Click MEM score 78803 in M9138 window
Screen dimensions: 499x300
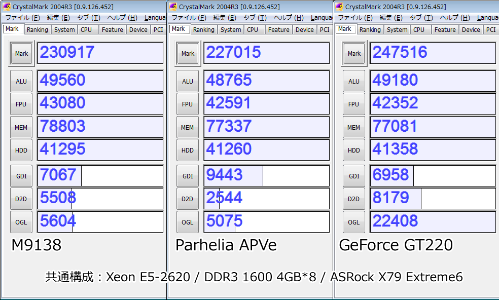click(x=100, y=127)
